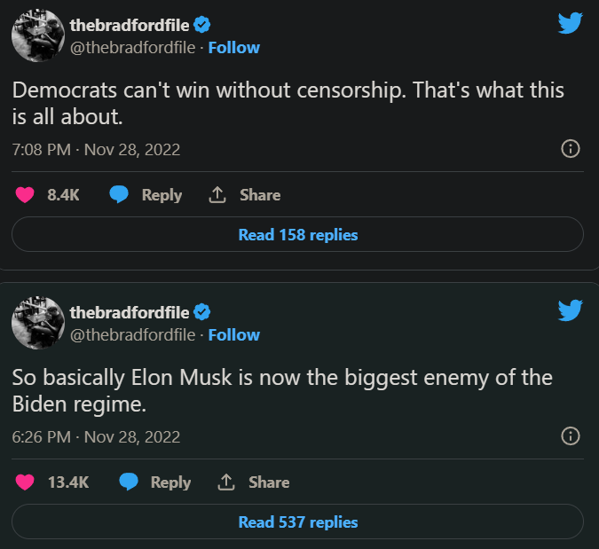The width and height of the screenshot is (599, 549).
Task: Open profile avatar on the censorship tweet
Action: point(35,36)
